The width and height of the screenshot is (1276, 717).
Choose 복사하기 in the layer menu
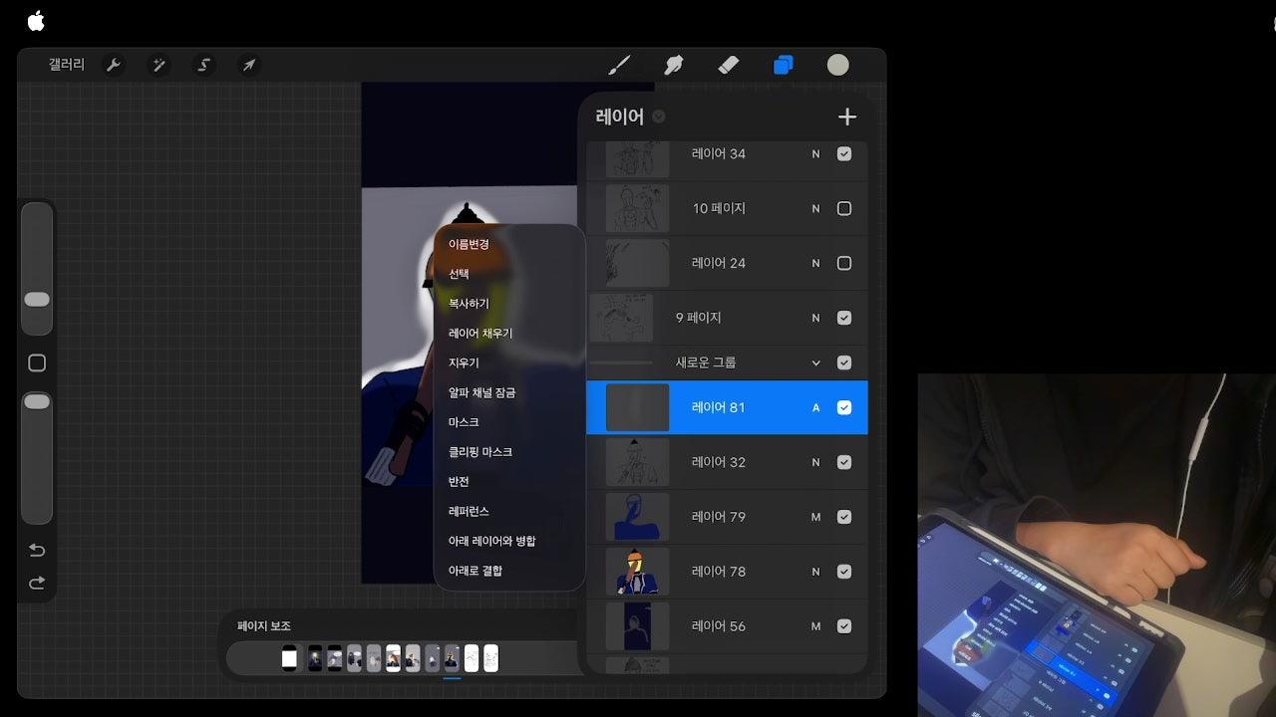[x=469, y=303]
